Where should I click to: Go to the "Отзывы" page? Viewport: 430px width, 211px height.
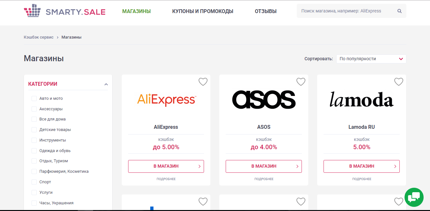coord(266,11)
